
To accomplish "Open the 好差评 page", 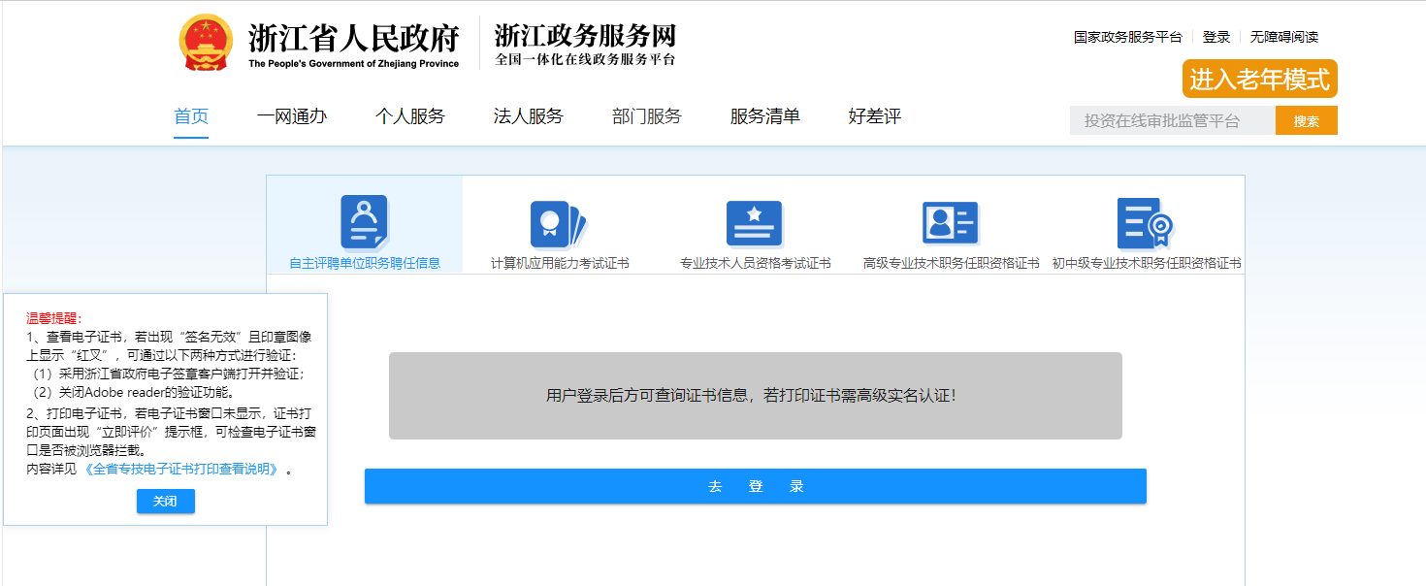I will coord(875,116).
